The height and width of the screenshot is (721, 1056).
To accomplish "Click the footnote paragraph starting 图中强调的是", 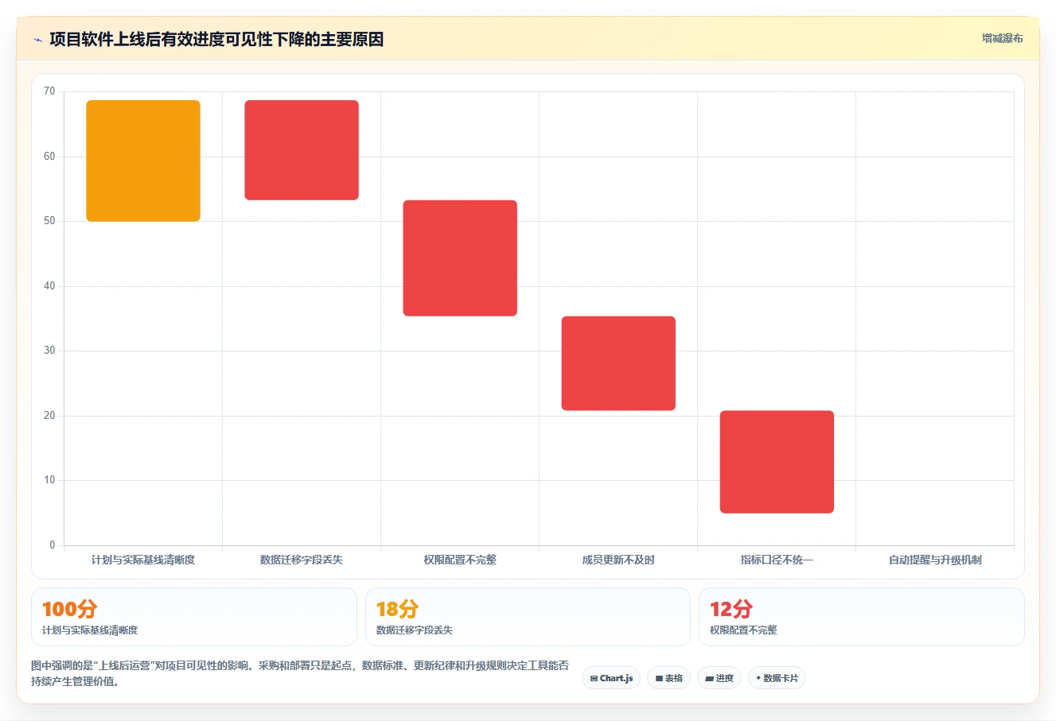I will 301,673.
